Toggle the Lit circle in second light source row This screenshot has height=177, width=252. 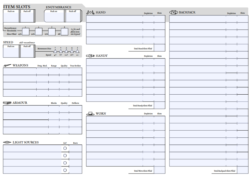pos(65,156)
